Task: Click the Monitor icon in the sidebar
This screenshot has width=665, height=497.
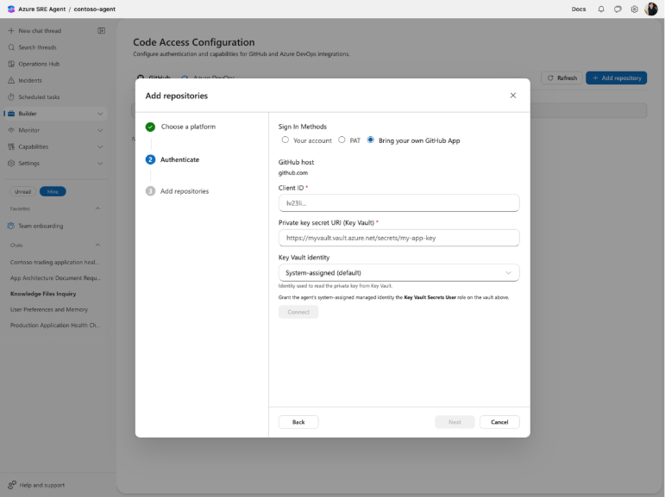Action: tap(11, 130)
